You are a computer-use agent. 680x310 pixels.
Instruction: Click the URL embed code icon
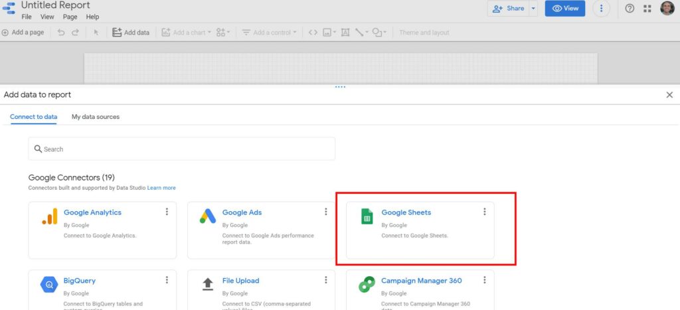tap(313, 33)
